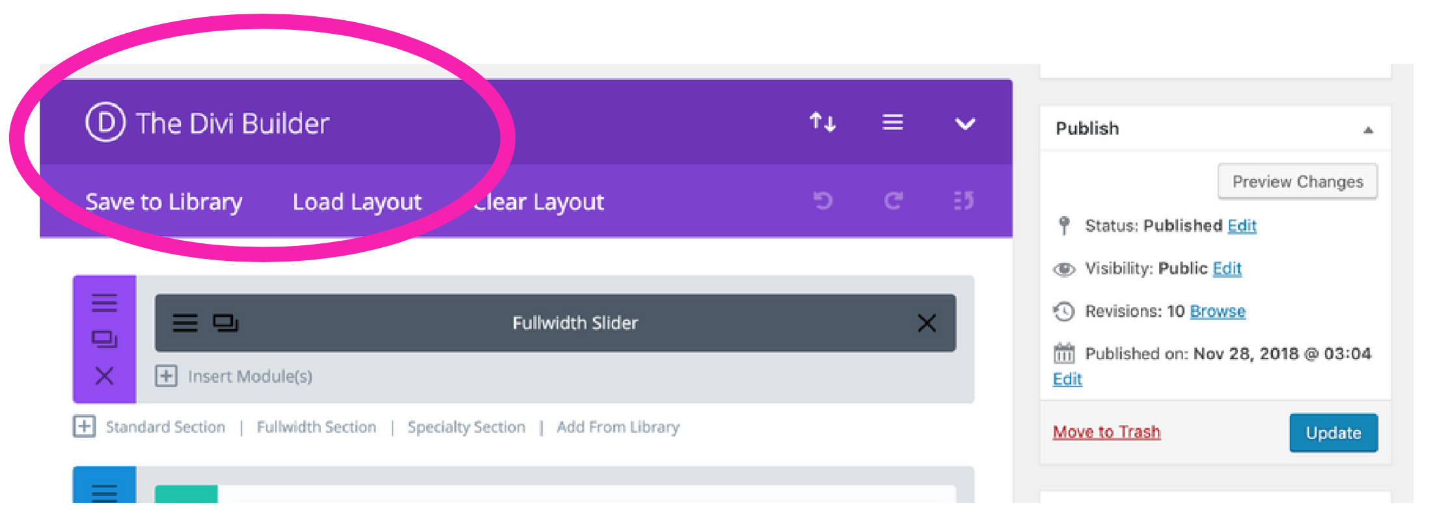Redo last change in Divi Builder

click(892, 202)
